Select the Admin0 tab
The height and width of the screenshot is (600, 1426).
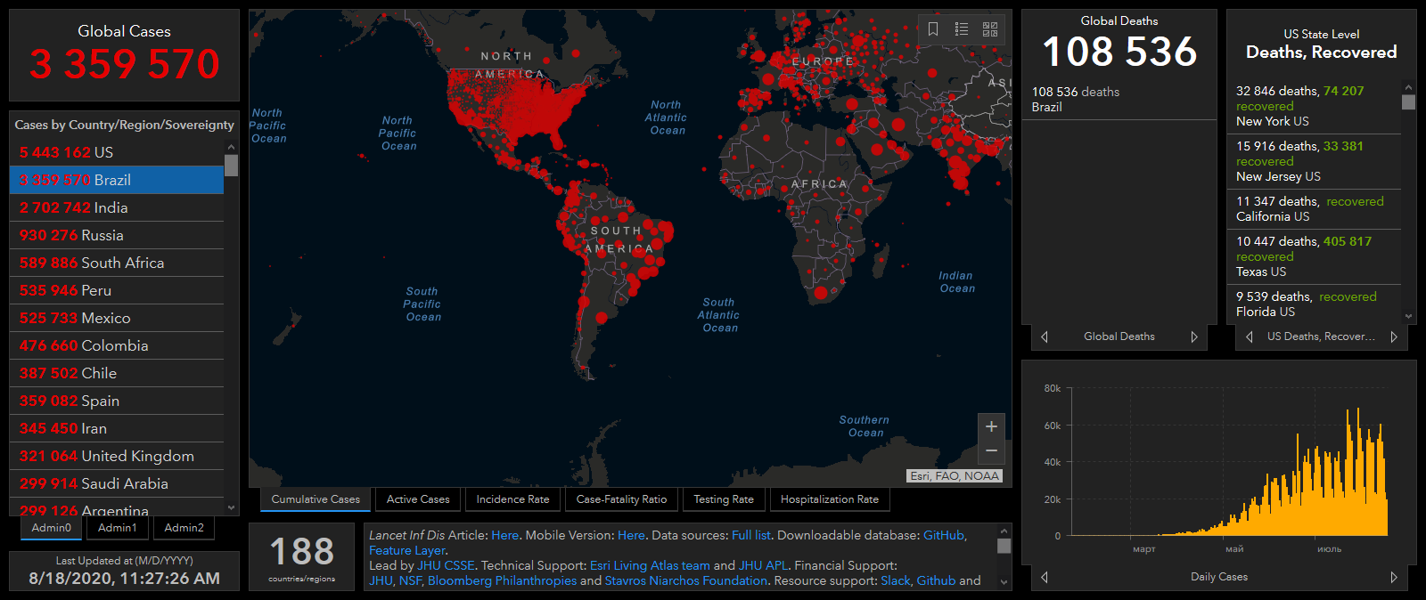click(x=52, y=528)
